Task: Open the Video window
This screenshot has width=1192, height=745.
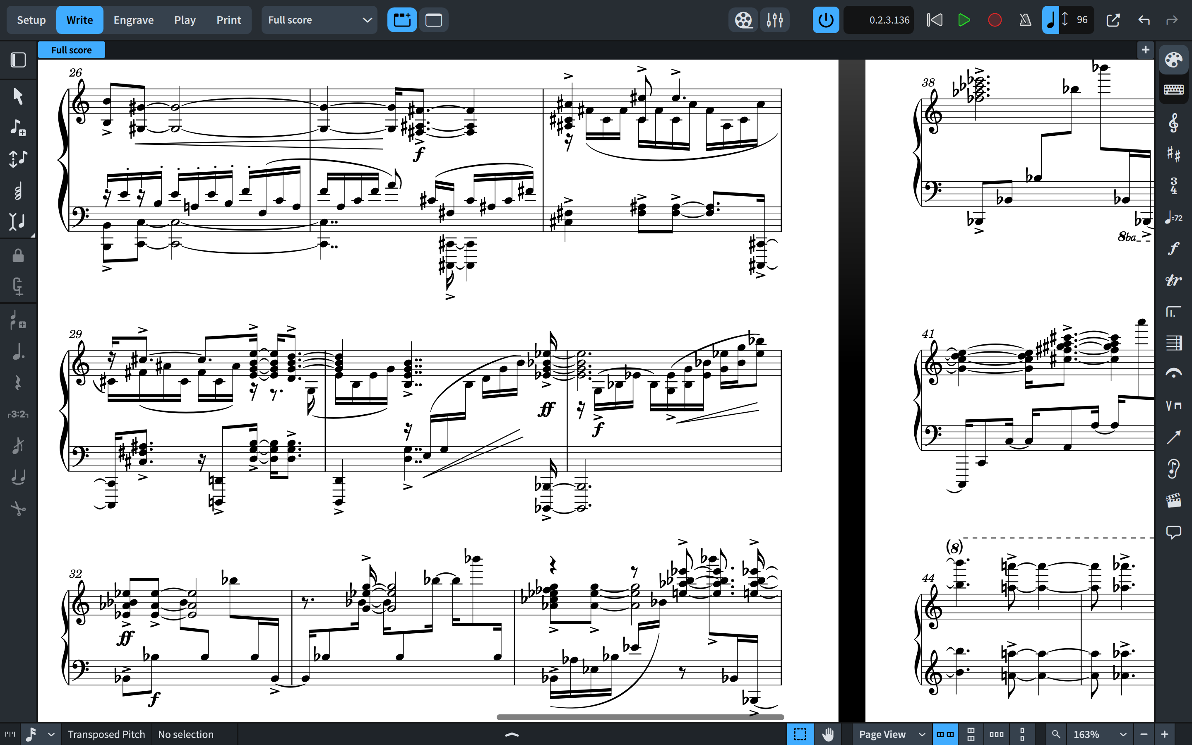Action: coord(743,20)
